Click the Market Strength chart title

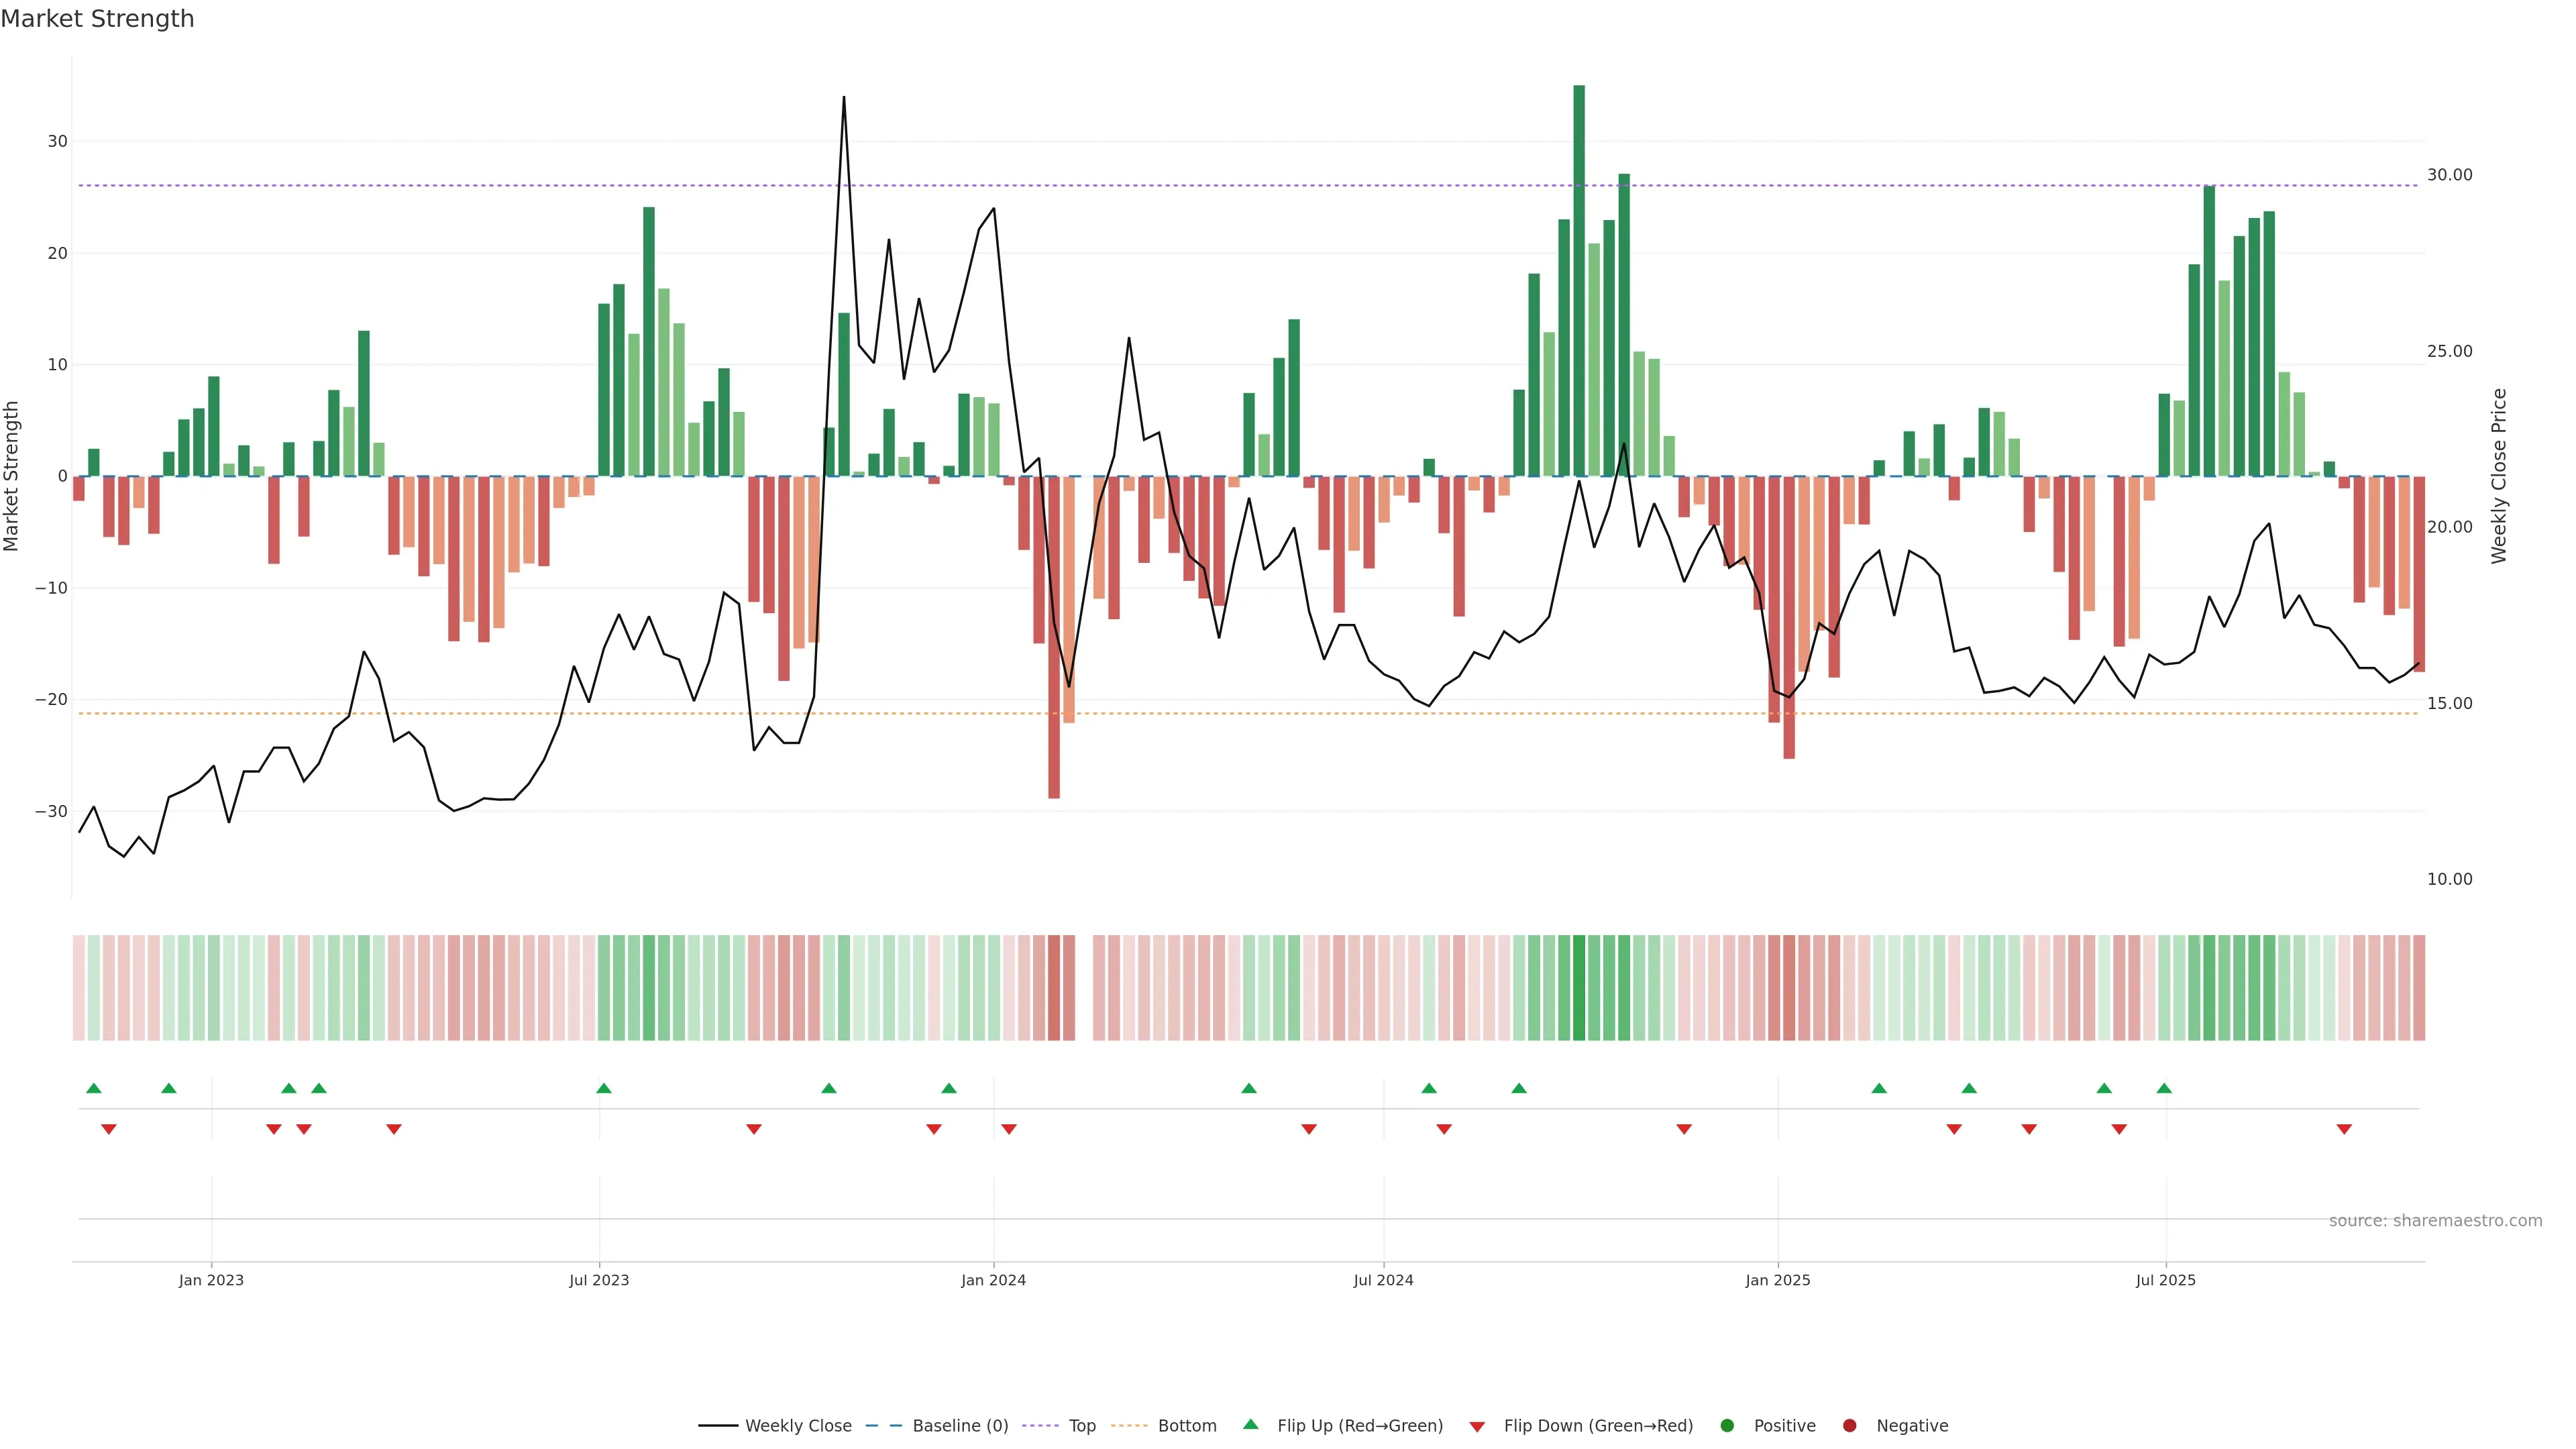(x=97, y=19)
